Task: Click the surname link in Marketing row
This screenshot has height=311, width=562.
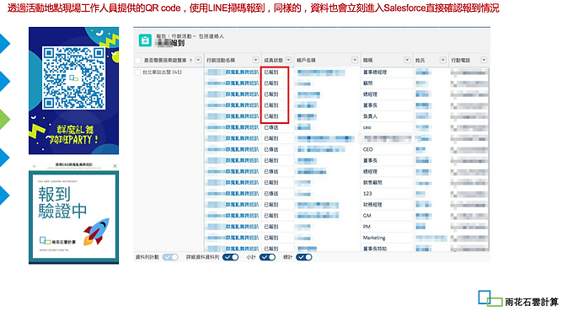Action: 431,238
